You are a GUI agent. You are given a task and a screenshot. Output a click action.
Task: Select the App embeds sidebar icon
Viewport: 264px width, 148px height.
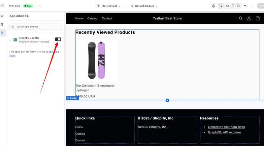click(2, 33)
